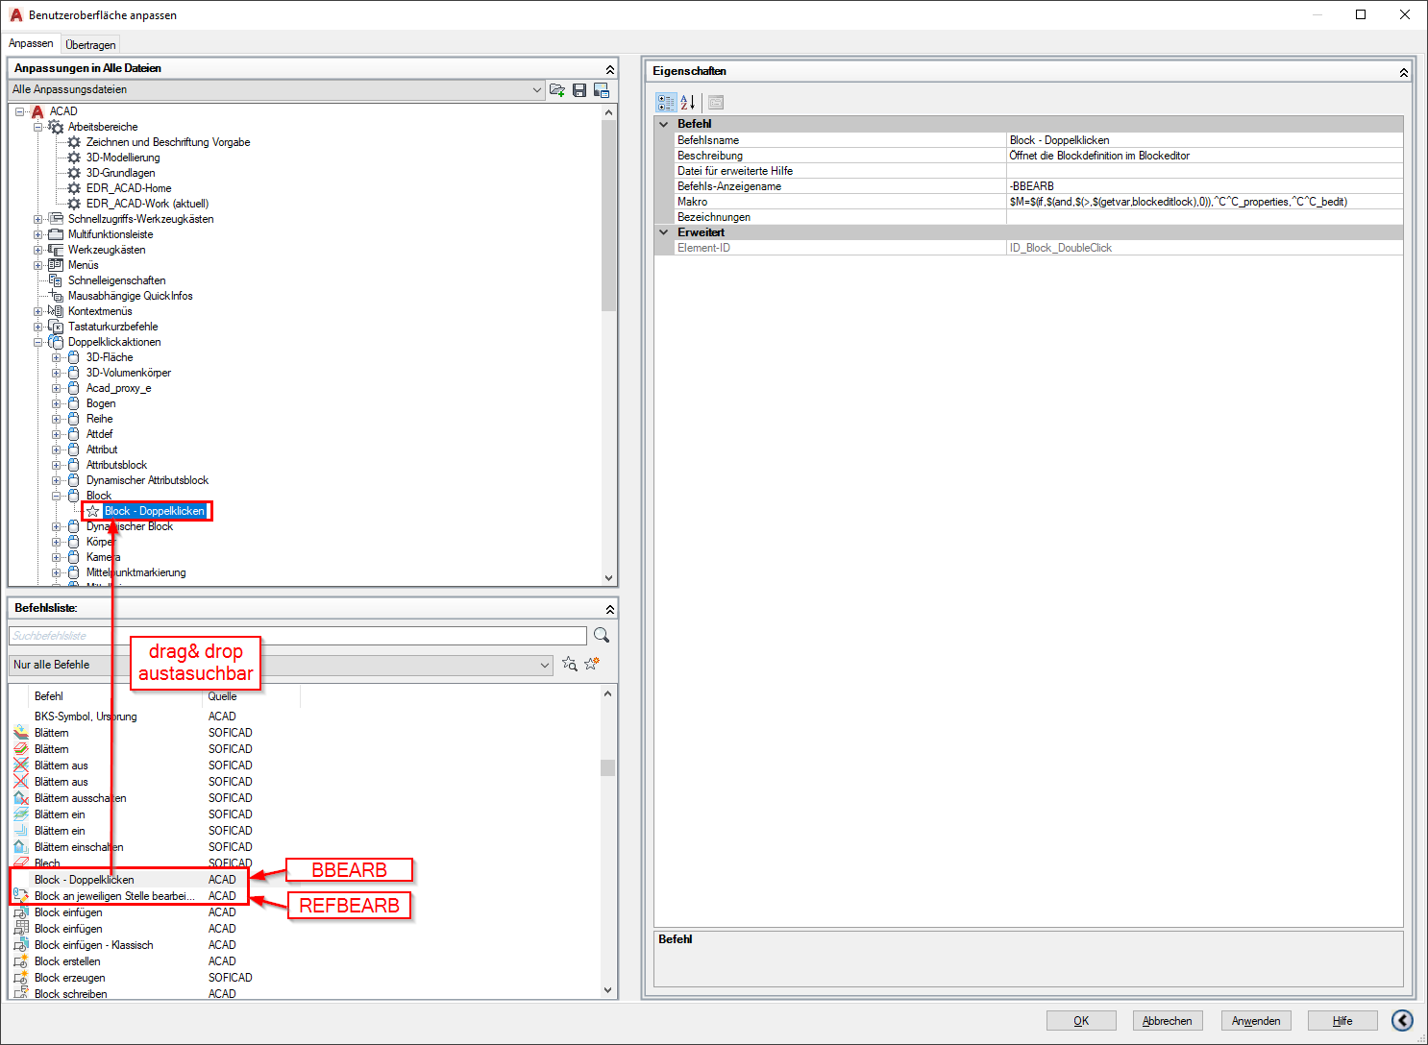Select EDR_ACAD-Work (aktuell) workspace

[147, 204]
